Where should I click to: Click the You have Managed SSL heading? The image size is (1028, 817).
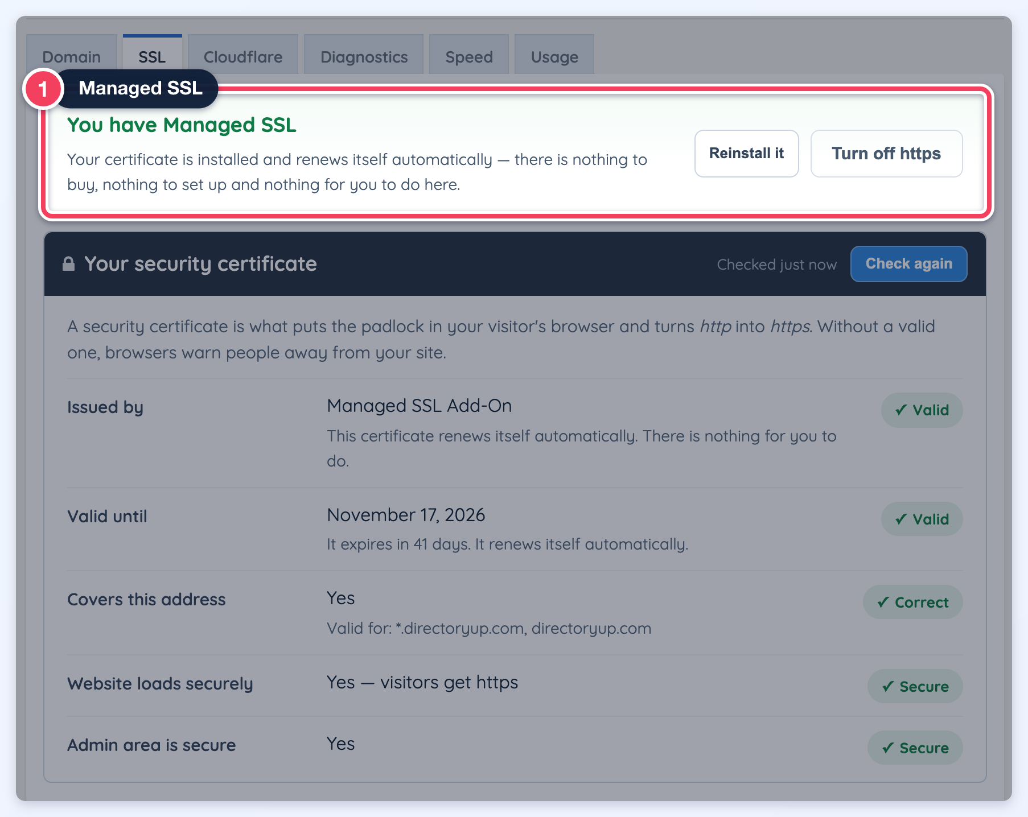(x=182, y=125)
